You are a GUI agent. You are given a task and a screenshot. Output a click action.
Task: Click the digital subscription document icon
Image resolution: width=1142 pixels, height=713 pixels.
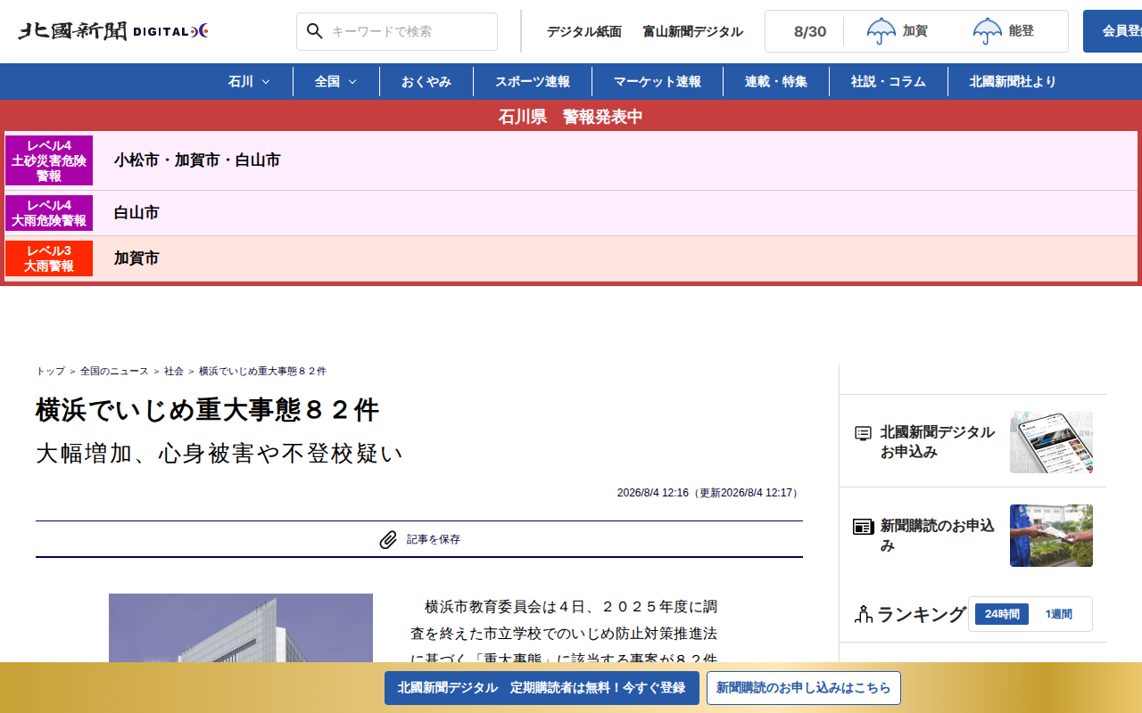tap(863, 433)
